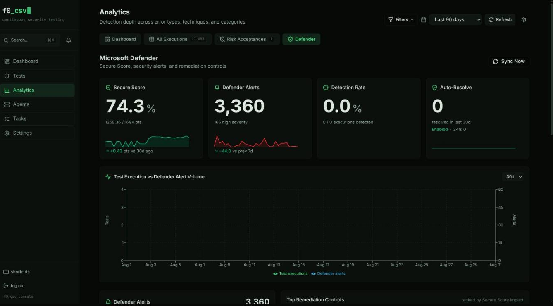This screenshot has width=553, height=306.
Task: Click the Secure Score shield icon
Action: coord(108,88)
